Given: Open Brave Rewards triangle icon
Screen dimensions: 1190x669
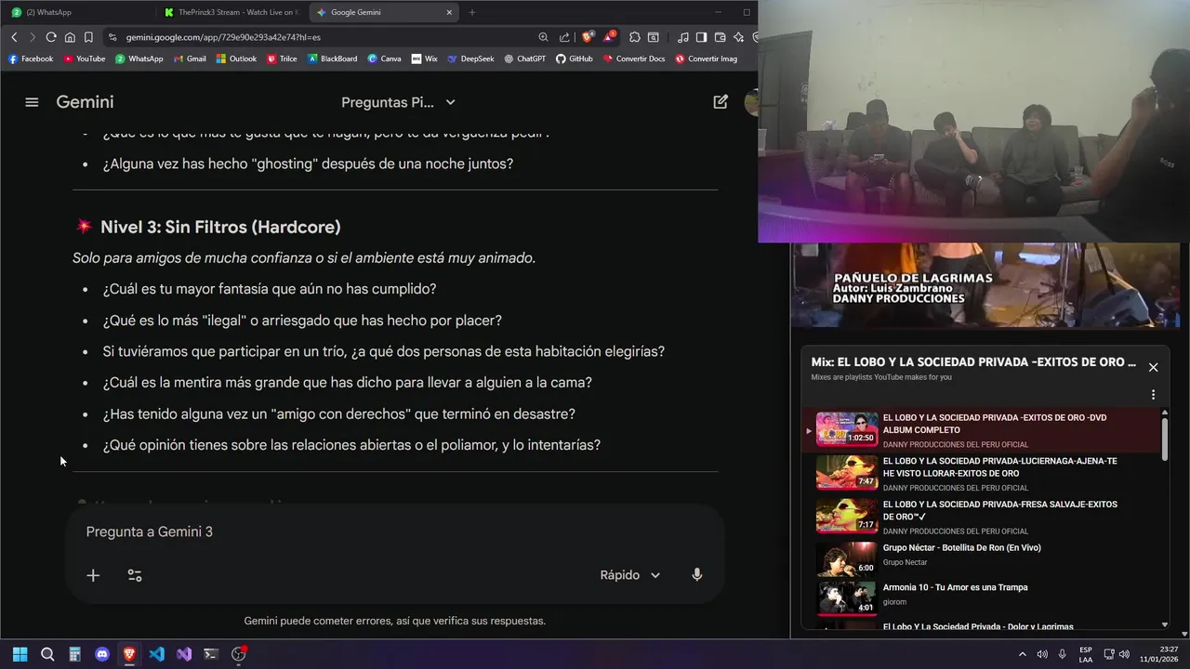Looking at the screenshot, I should tap(609, 37).
